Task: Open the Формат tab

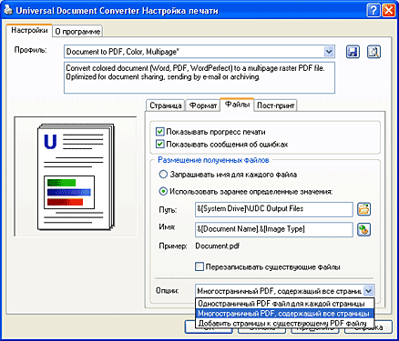Action: click(x=202, y=105)
